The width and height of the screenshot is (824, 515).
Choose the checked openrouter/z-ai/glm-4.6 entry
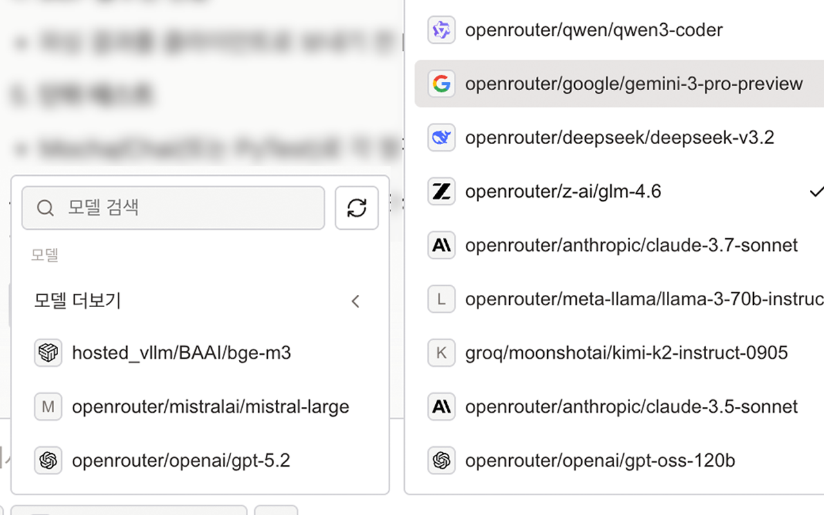coord(619,191)
